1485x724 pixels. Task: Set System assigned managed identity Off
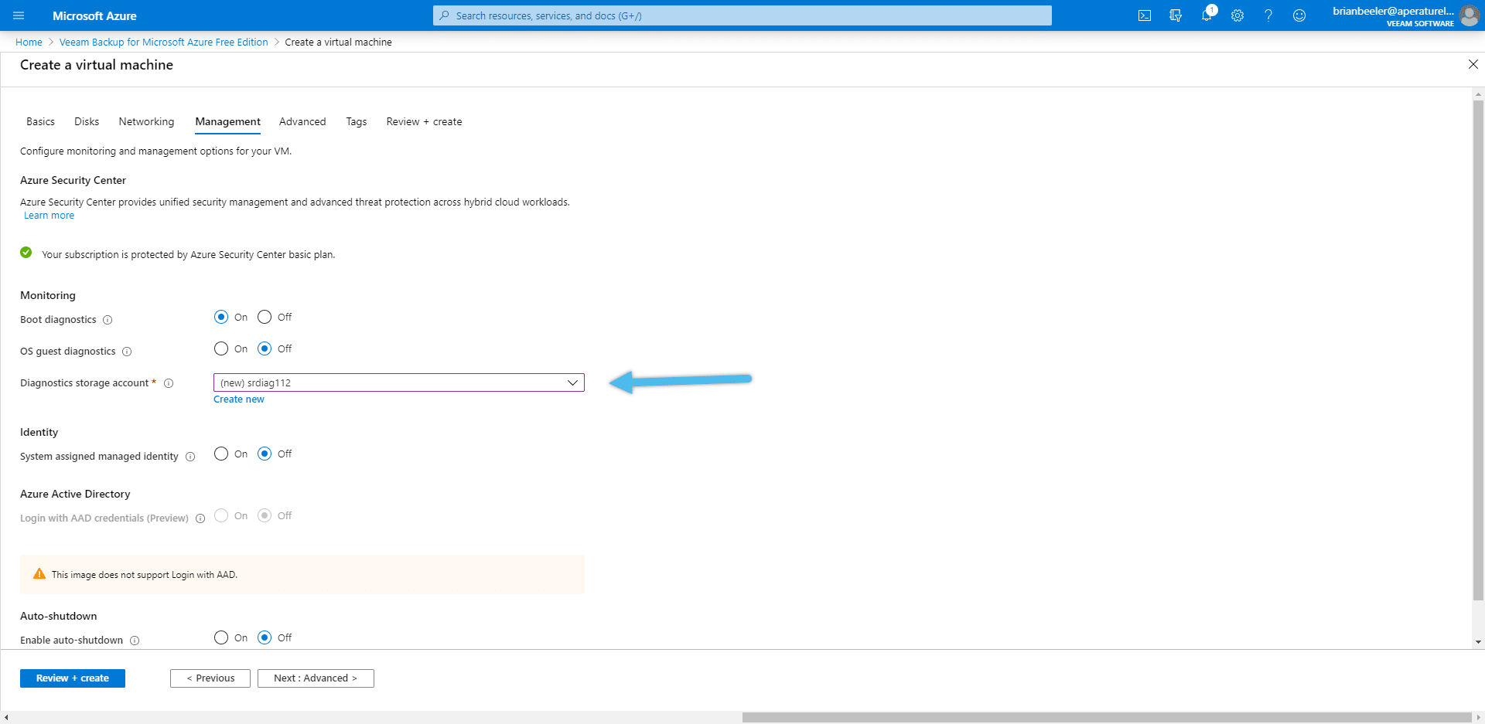click(265, 454)
